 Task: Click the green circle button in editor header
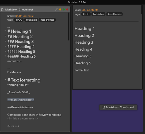tap(64, 9)
